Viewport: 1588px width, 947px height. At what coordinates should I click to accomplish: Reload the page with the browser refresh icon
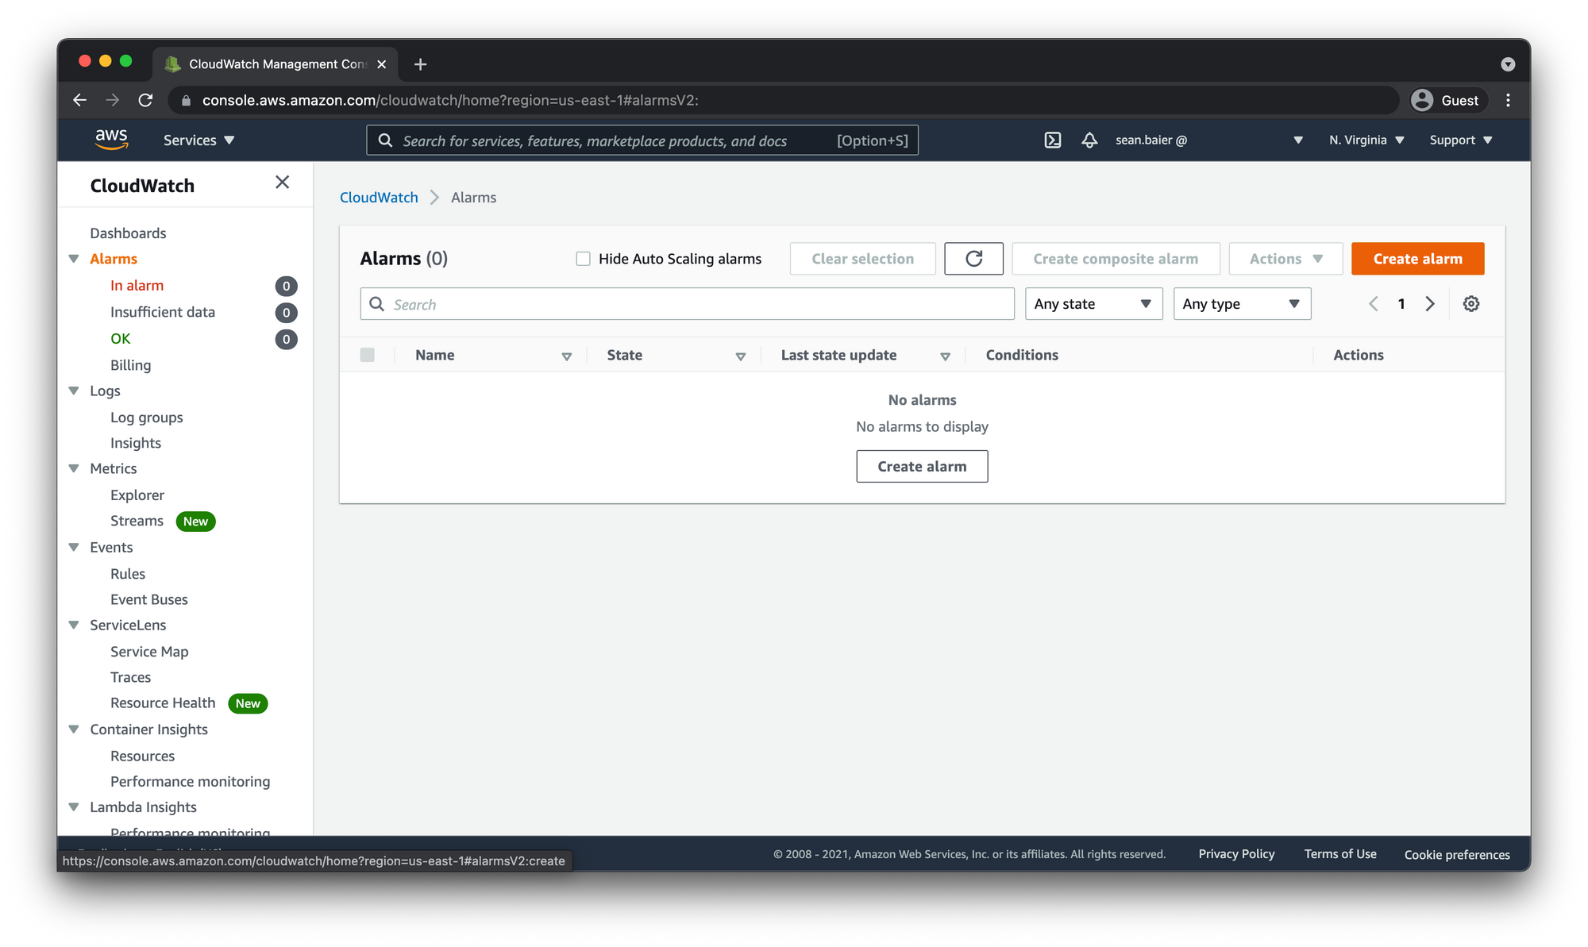click(145, 100)
